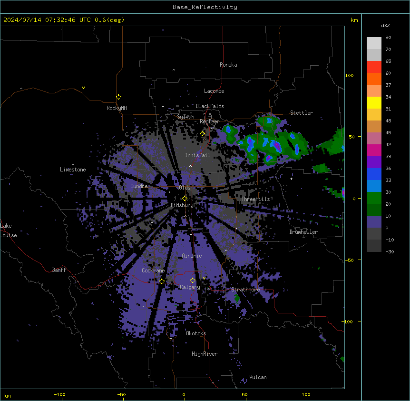The image size is (410, 401).
Task: Click the green echo south of Strathmore
Action: [x=237, y=298]
